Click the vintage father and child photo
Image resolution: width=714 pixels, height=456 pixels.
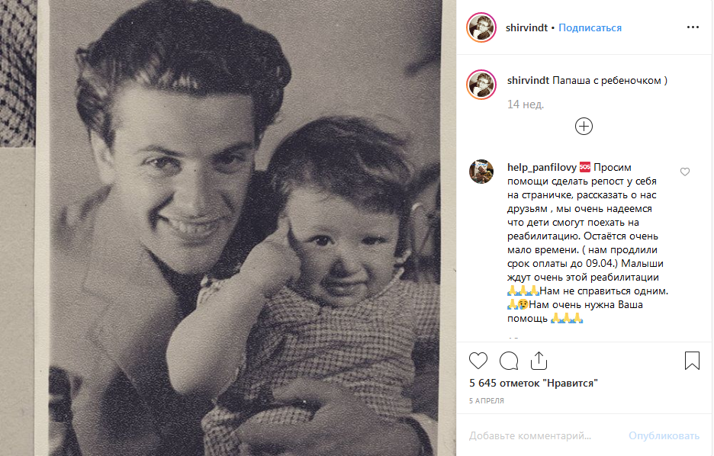[228, 228]
